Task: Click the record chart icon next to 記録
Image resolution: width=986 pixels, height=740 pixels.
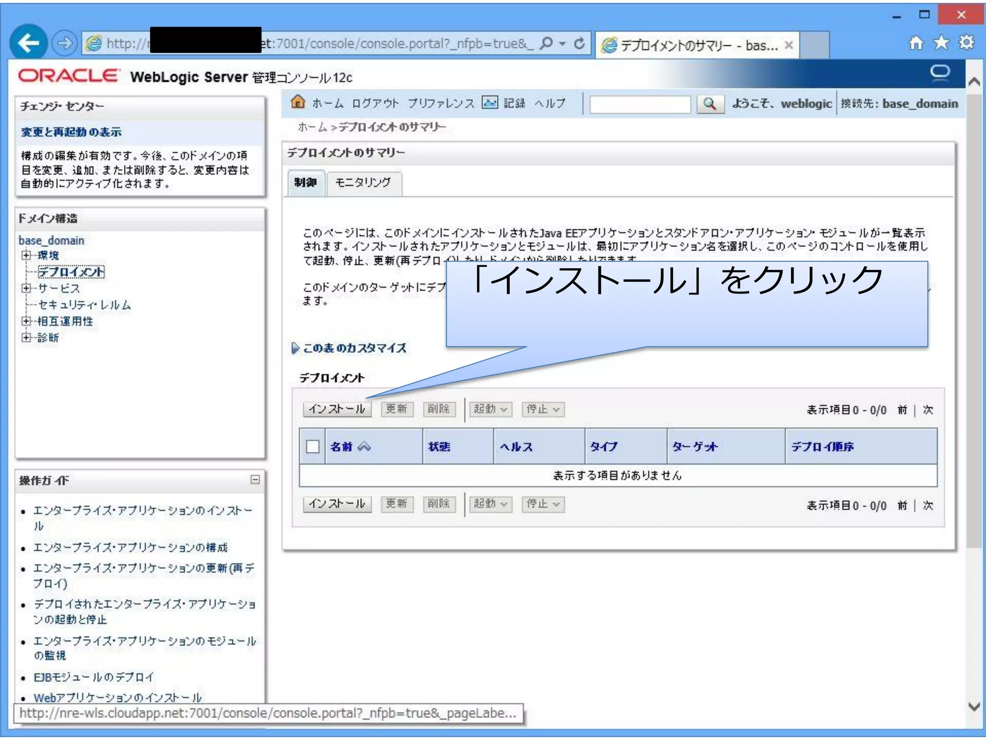Action: click(490, 102)
